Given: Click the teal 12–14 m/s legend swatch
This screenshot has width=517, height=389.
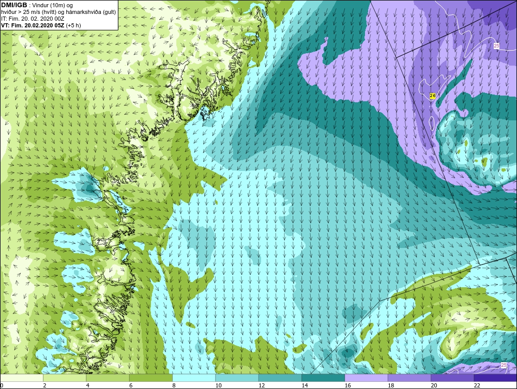Looking at the screenshot, I should 280,378.
